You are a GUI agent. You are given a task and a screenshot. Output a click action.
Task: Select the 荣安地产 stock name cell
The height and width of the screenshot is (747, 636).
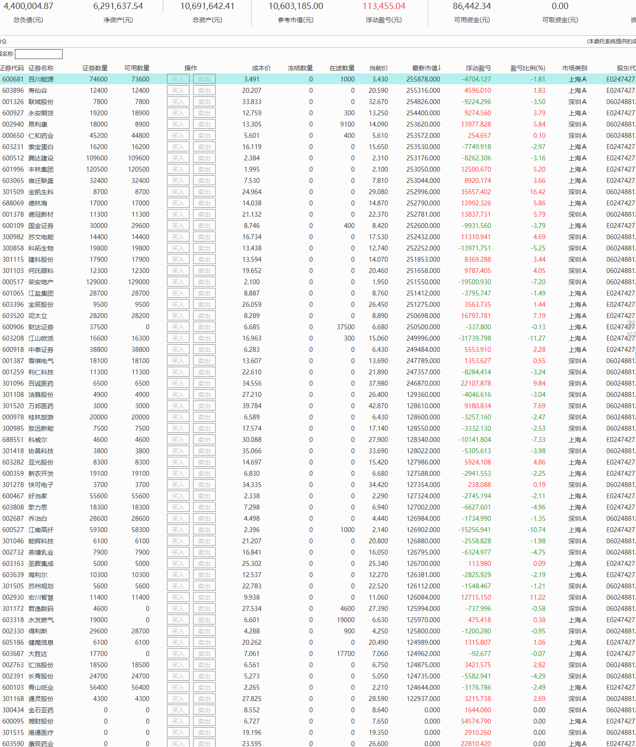click(x=41, y=282)
